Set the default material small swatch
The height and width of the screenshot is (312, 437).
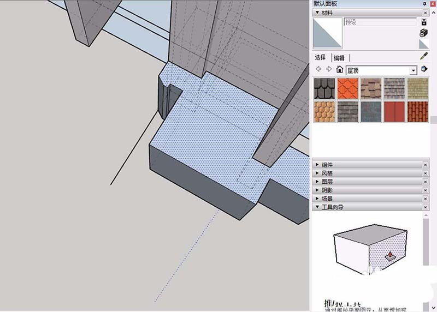(x=424, y=45)
